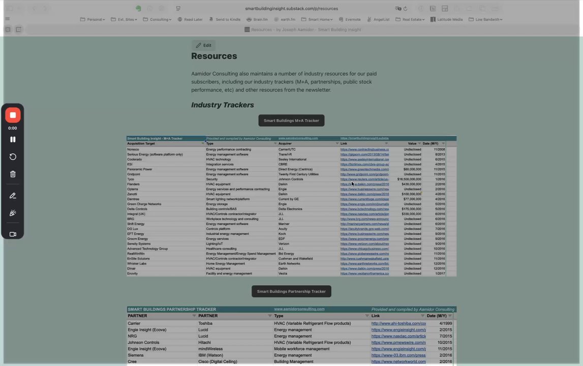Open the bookmarks list icon

coord(8,19)
